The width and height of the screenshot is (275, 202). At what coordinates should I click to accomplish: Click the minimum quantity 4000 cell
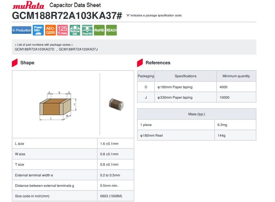point(236,87)
